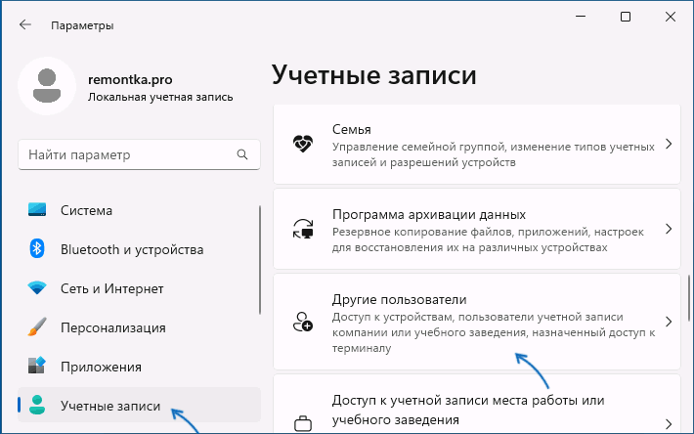The height and width of the screenshot is (434, 694).
Task: Click the briefcase icon for work access
Action: [303, 424]
